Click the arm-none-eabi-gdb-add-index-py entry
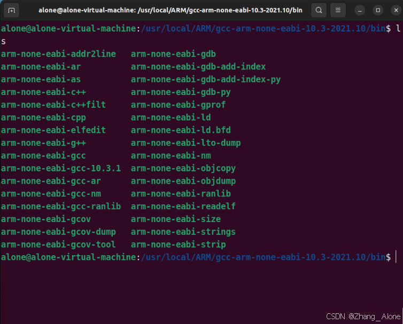This screenshot has height=324, width=403. click(206, 80)
